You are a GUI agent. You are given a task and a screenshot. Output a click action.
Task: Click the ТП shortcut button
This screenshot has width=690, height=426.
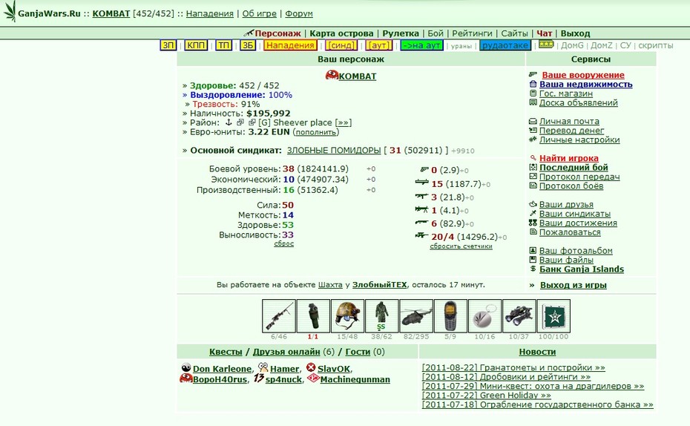[x=223, y=45]
